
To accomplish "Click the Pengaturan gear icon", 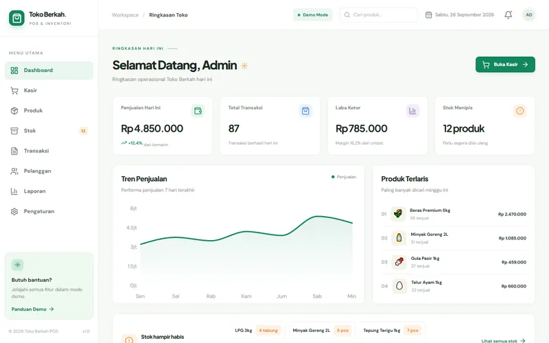I will [14, 212].
